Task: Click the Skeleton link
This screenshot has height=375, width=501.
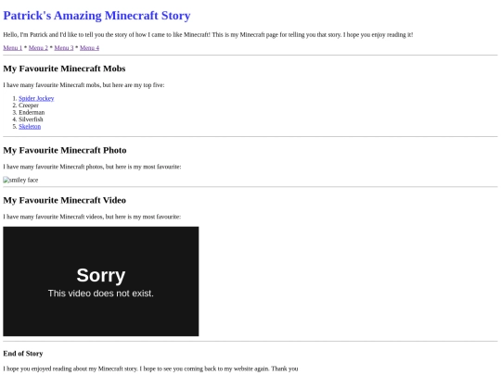Action: click(30, 126)
